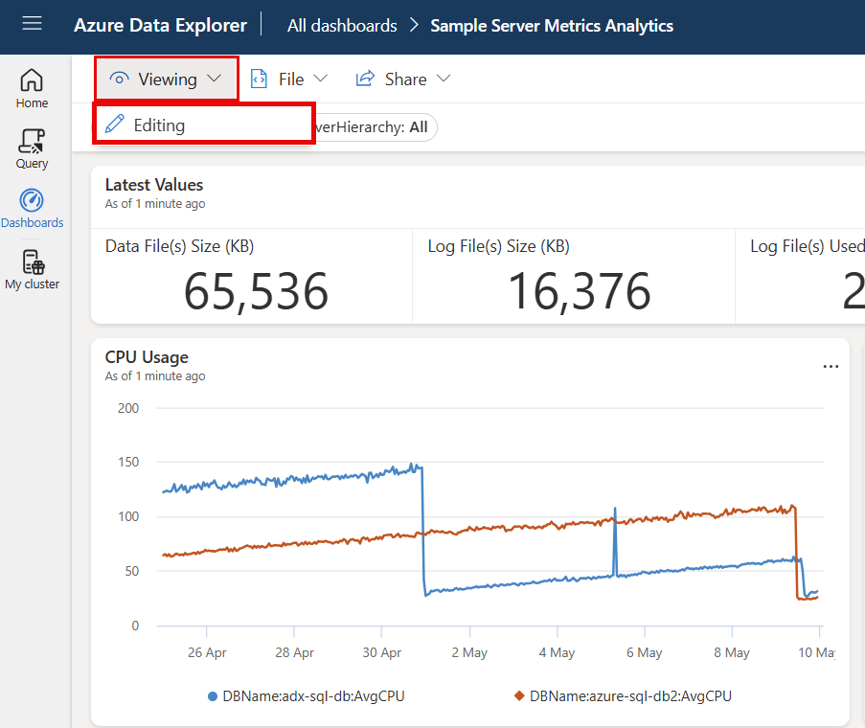Click Sample Server Metrics Analytics breadcrumb
This screenshot has height=728, width=865.
552,25
